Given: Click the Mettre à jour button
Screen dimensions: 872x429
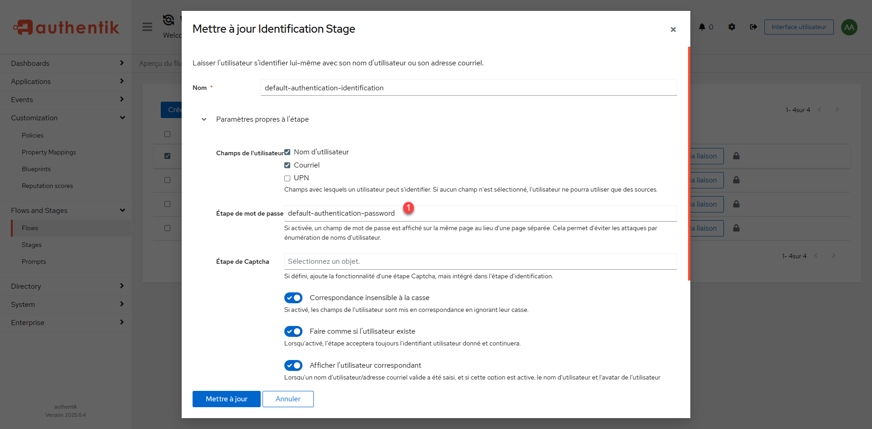Looking at the screenshot, I should 226,399.
